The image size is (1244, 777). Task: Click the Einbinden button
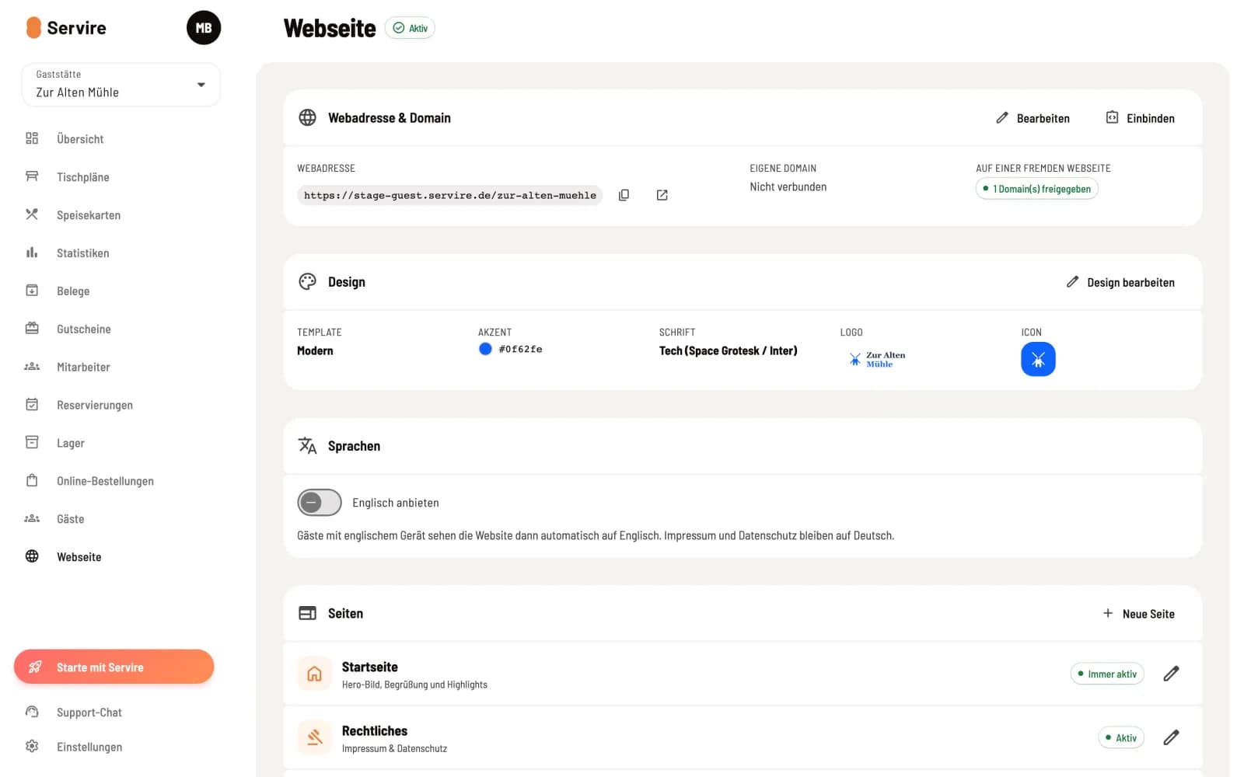pyautogui.click(x=1140, y=118)
